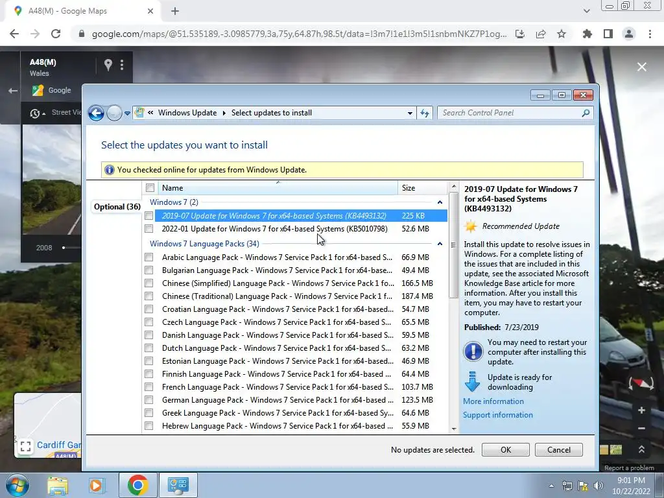The image size is (664, 498).
Task: Select the Dutch Language Pack row
Action: [296, 348]
